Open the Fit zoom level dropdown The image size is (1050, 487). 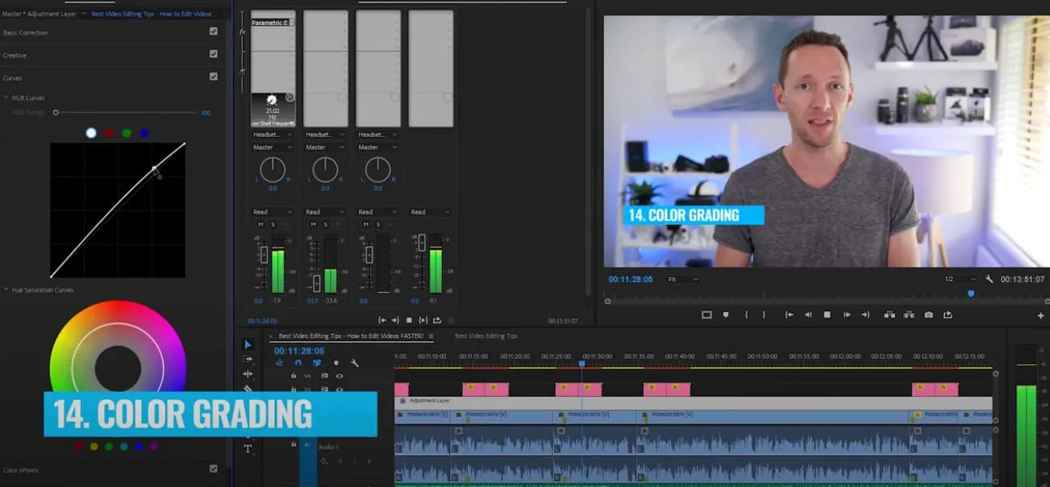(x=682, y=279)
